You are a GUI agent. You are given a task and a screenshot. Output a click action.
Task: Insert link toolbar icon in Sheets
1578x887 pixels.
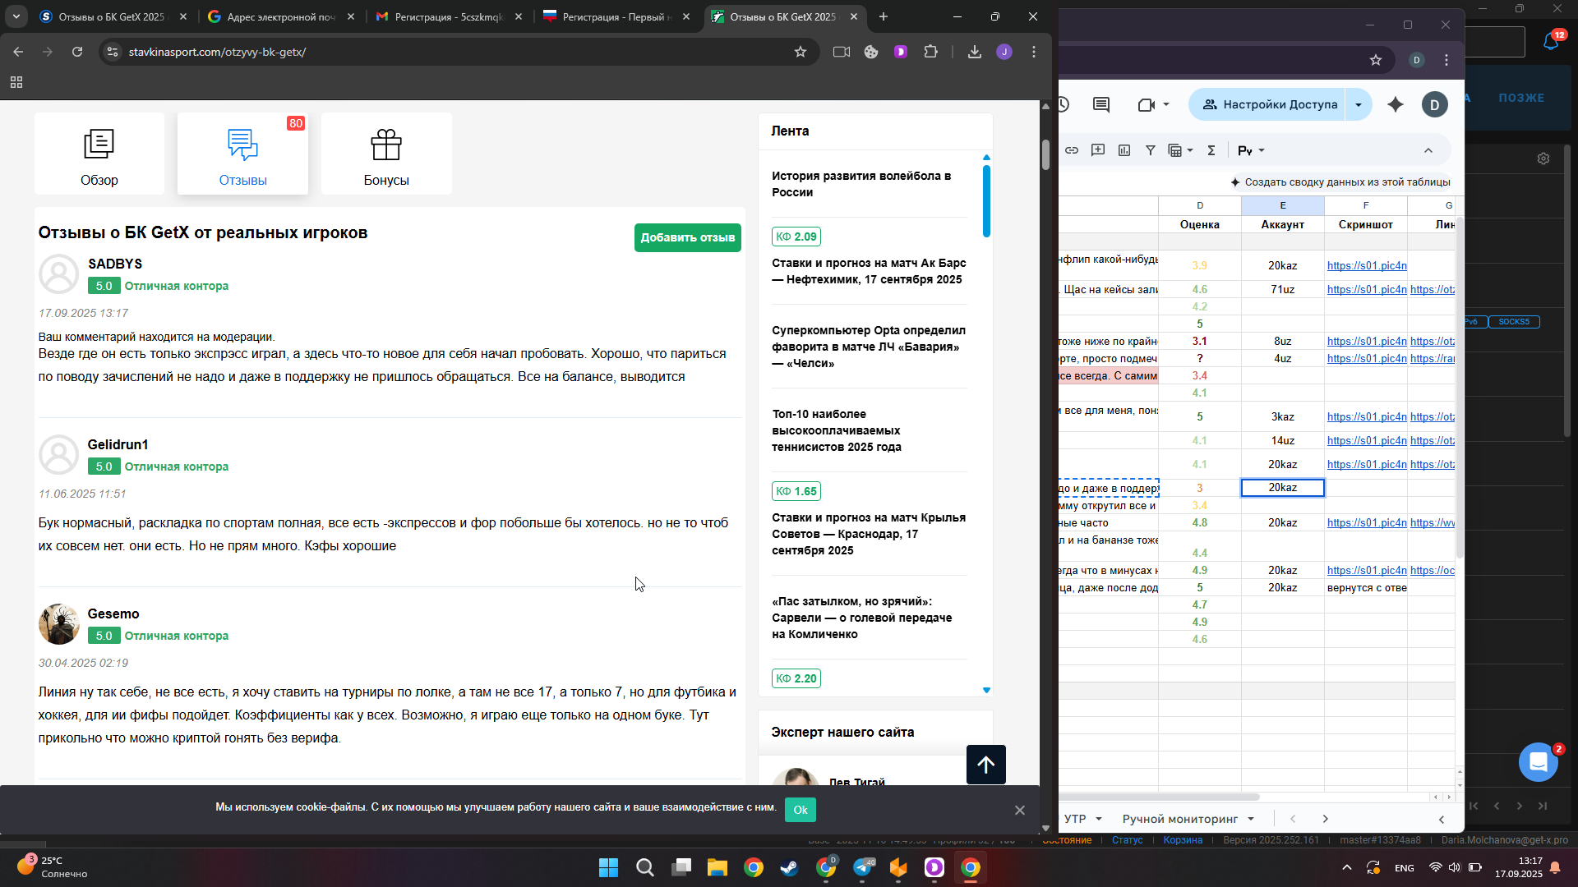(x=1072, y=150)
